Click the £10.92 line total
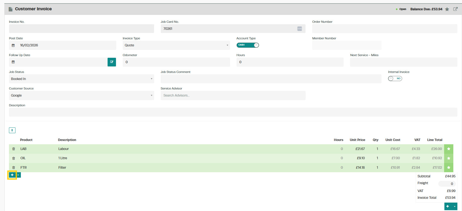The image size is (462, 211). coord(437,158)
